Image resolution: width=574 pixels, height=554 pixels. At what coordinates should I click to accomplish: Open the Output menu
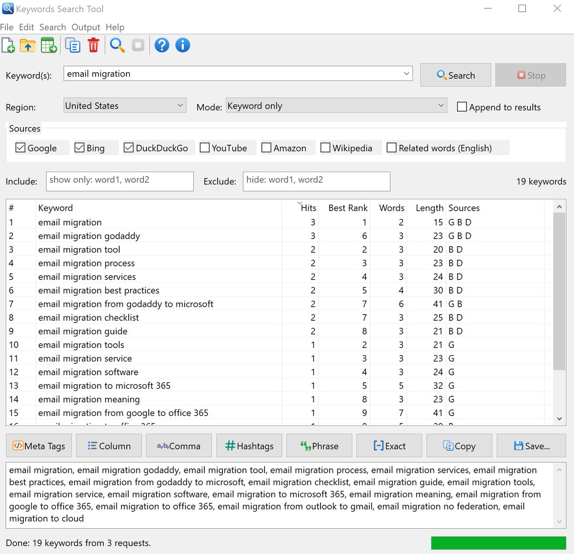(x=86, y=27)
